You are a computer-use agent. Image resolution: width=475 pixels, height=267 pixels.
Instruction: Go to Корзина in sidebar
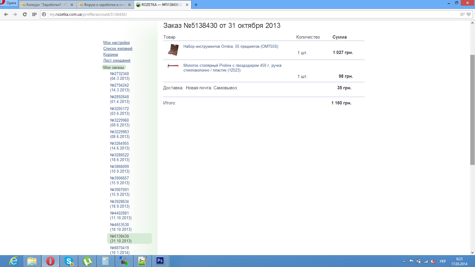[x=110, y=55]
